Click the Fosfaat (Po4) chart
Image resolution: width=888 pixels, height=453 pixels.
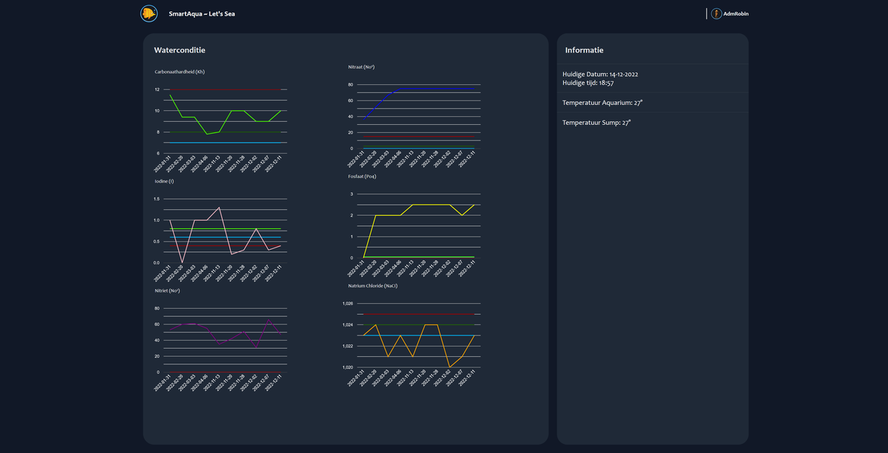pyautogui.click(x=414, y=222)
